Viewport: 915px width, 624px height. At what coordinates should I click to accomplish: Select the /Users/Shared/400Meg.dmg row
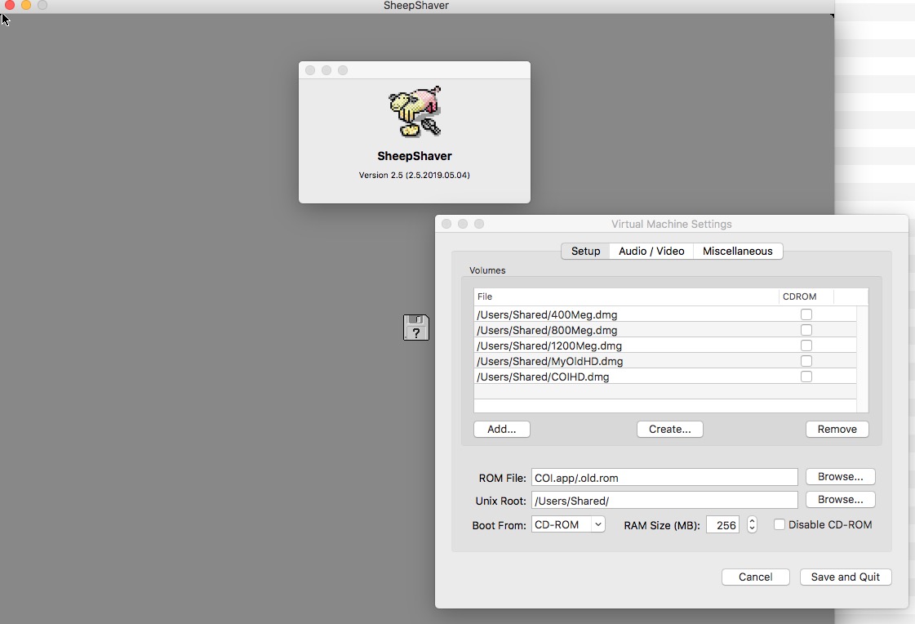665,314
